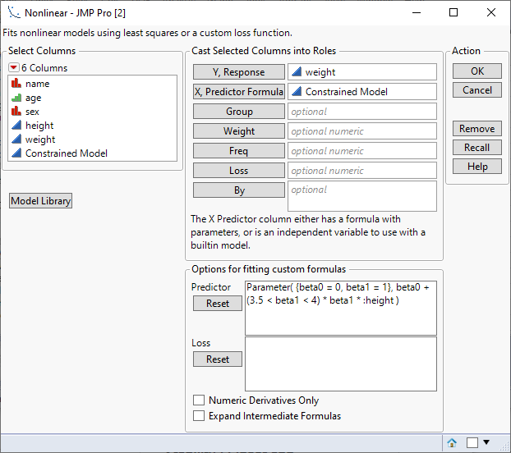Open the 6 Columns red triangle menu

click(14, 68)
